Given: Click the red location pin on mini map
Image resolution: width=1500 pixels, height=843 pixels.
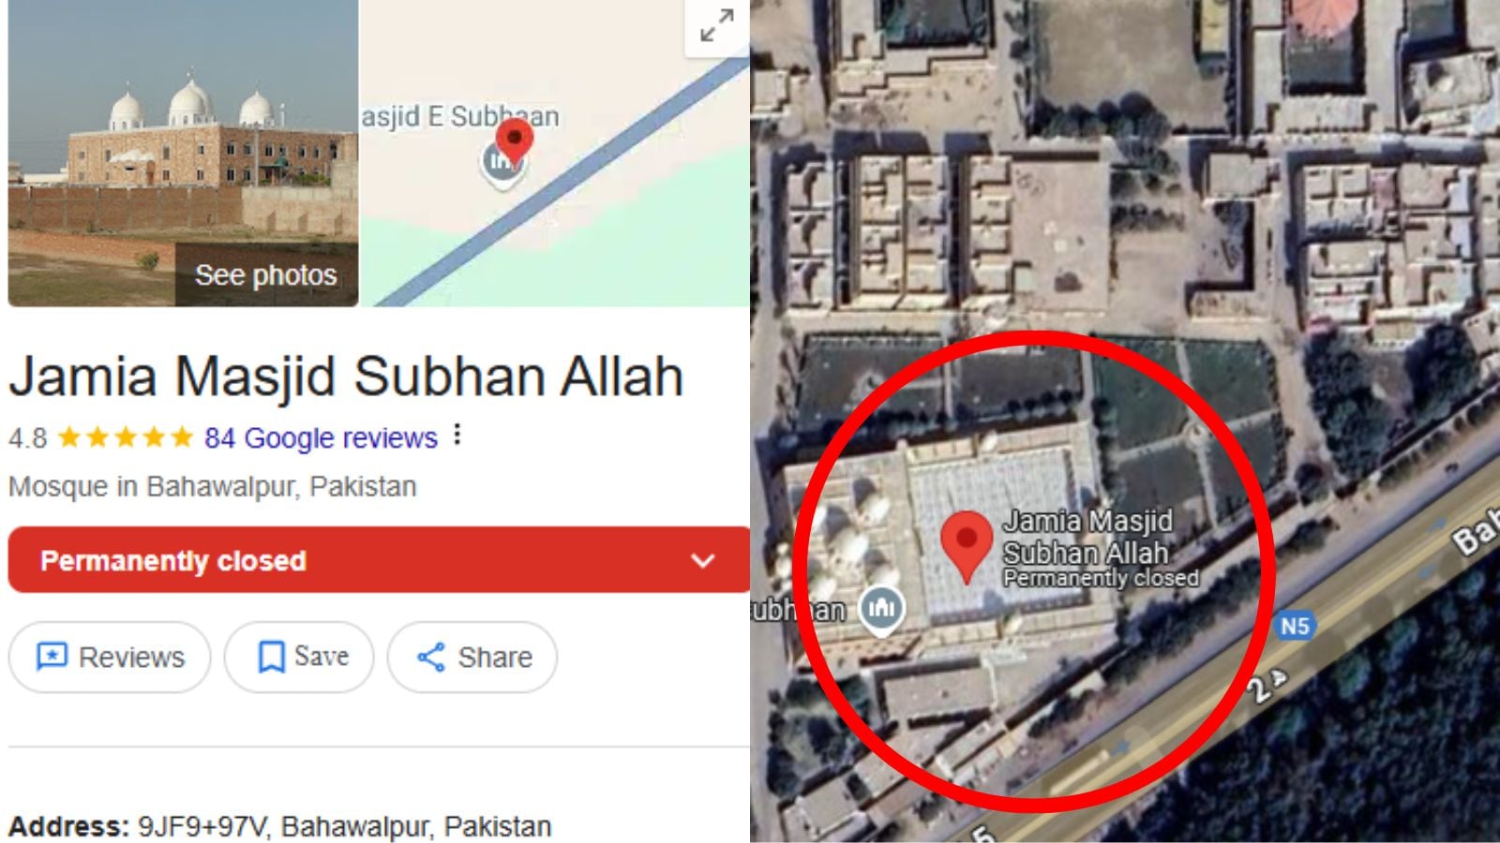Looking at the screenshot, I should (x=514, y=142).
